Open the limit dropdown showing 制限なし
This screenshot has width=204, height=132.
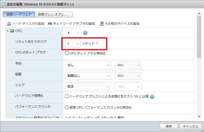click(x=88, y=76)
